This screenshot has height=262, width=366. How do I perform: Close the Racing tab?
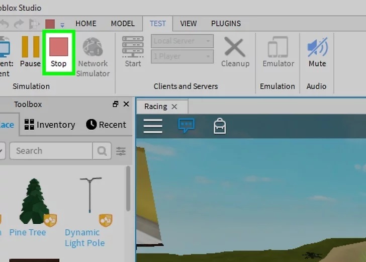(x=174, y=107)
